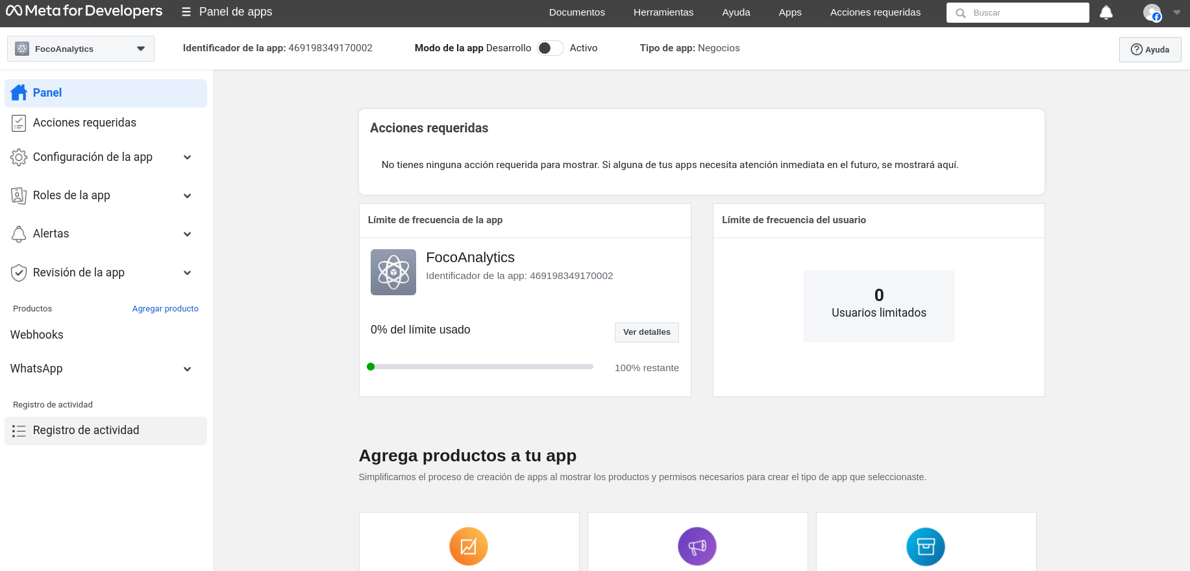1190x571 pixels.
Task: Open the profile avatar menu
Action: 1152,12
